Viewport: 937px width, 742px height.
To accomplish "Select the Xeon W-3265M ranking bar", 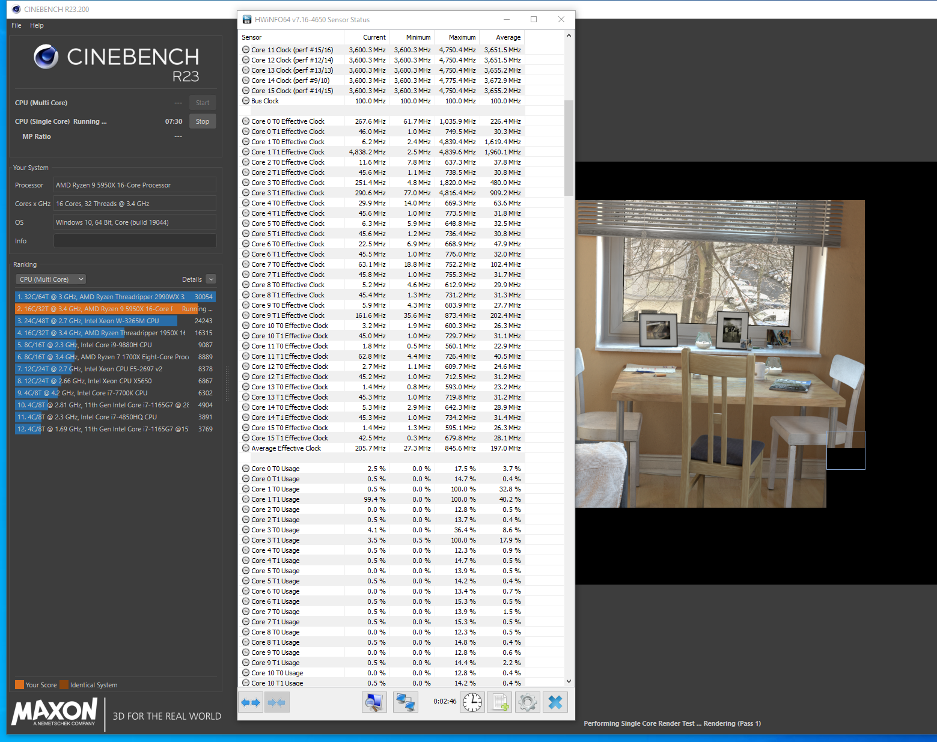I will [115, 321].
